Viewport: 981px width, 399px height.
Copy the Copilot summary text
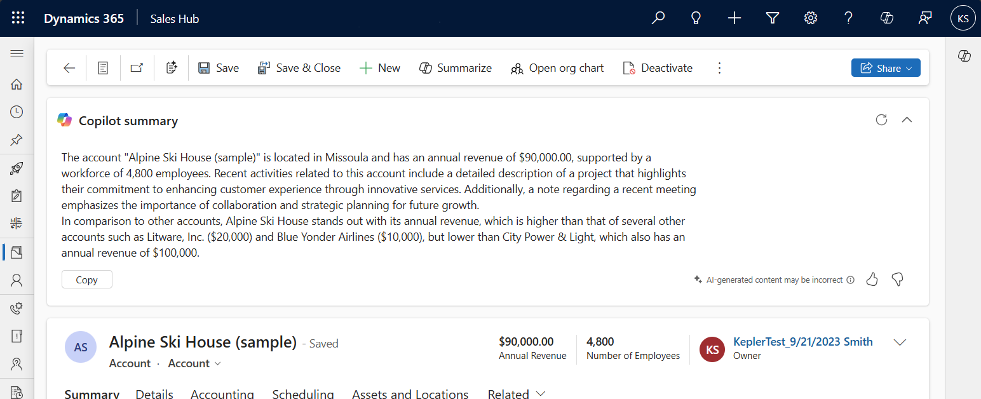87,280
